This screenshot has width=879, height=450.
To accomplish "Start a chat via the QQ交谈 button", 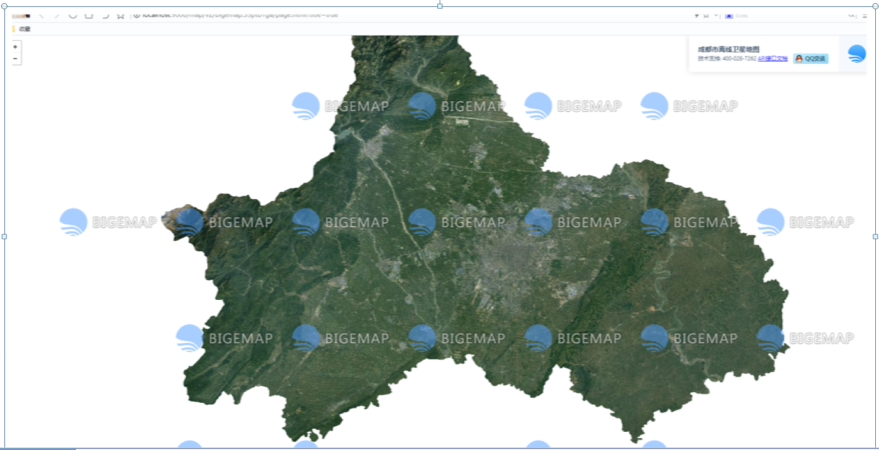I will (810, 58).
